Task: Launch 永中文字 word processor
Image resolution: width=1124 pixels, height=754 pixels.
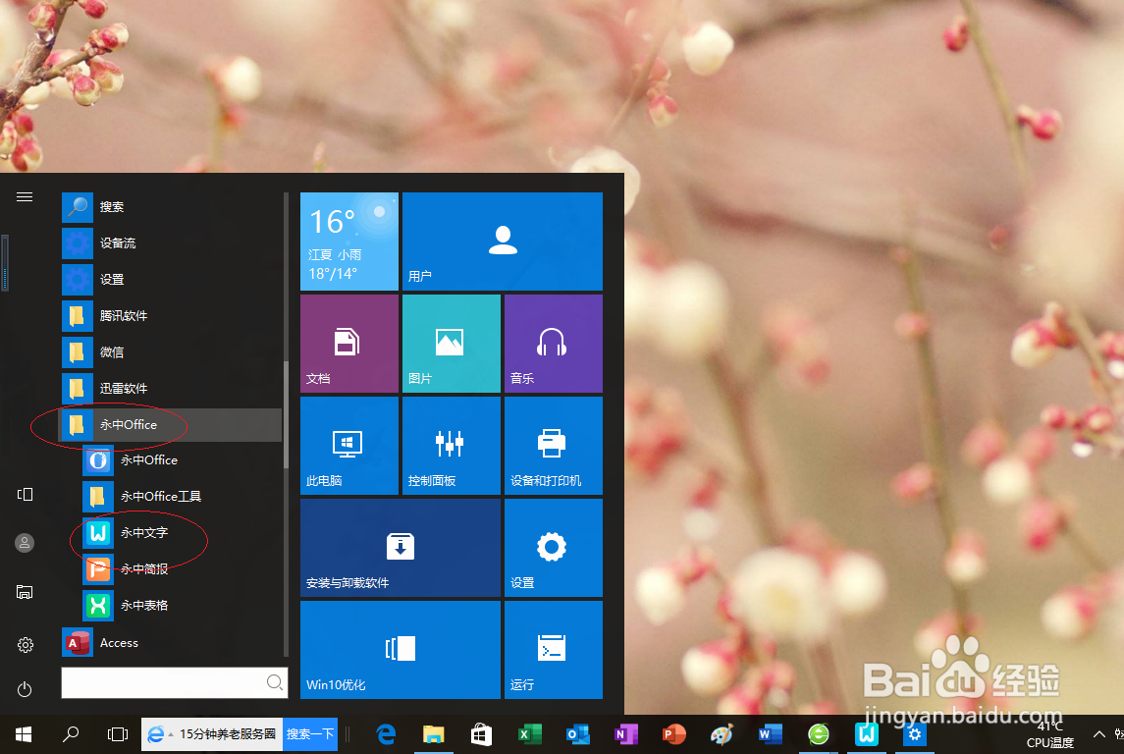Action: click(182, 532)
